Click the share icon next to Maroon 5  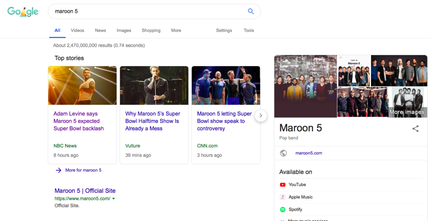point(415,129)
